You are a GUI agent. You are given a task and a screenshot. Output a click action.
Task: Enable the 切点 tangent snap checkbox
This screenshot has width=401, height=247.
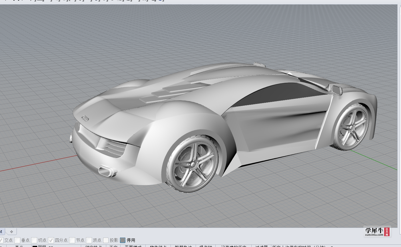tap(34, 240)
